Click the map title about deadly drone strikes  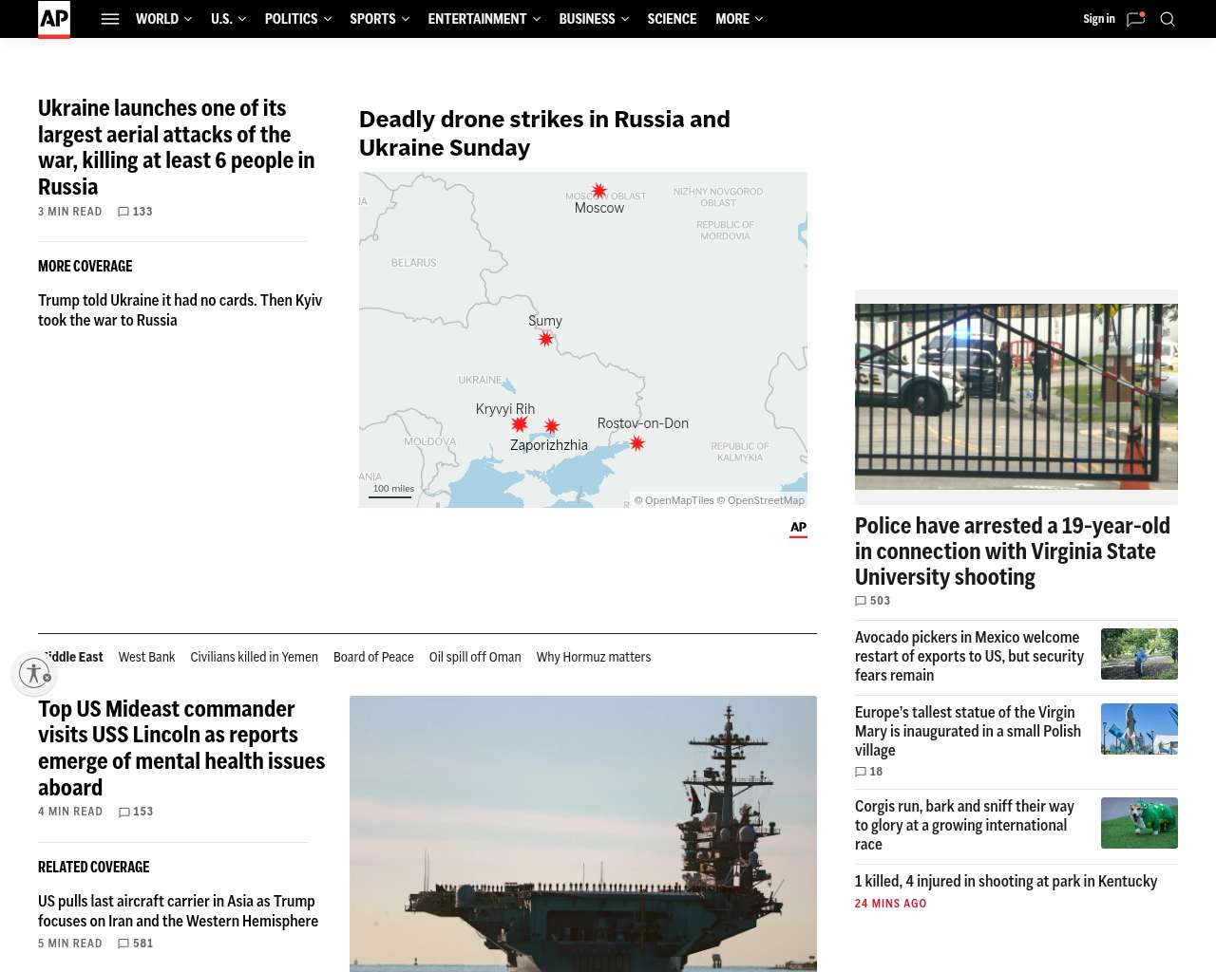[544, 134]
